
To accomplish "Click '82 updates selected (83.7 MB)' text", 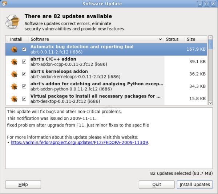I will [181, 173].
